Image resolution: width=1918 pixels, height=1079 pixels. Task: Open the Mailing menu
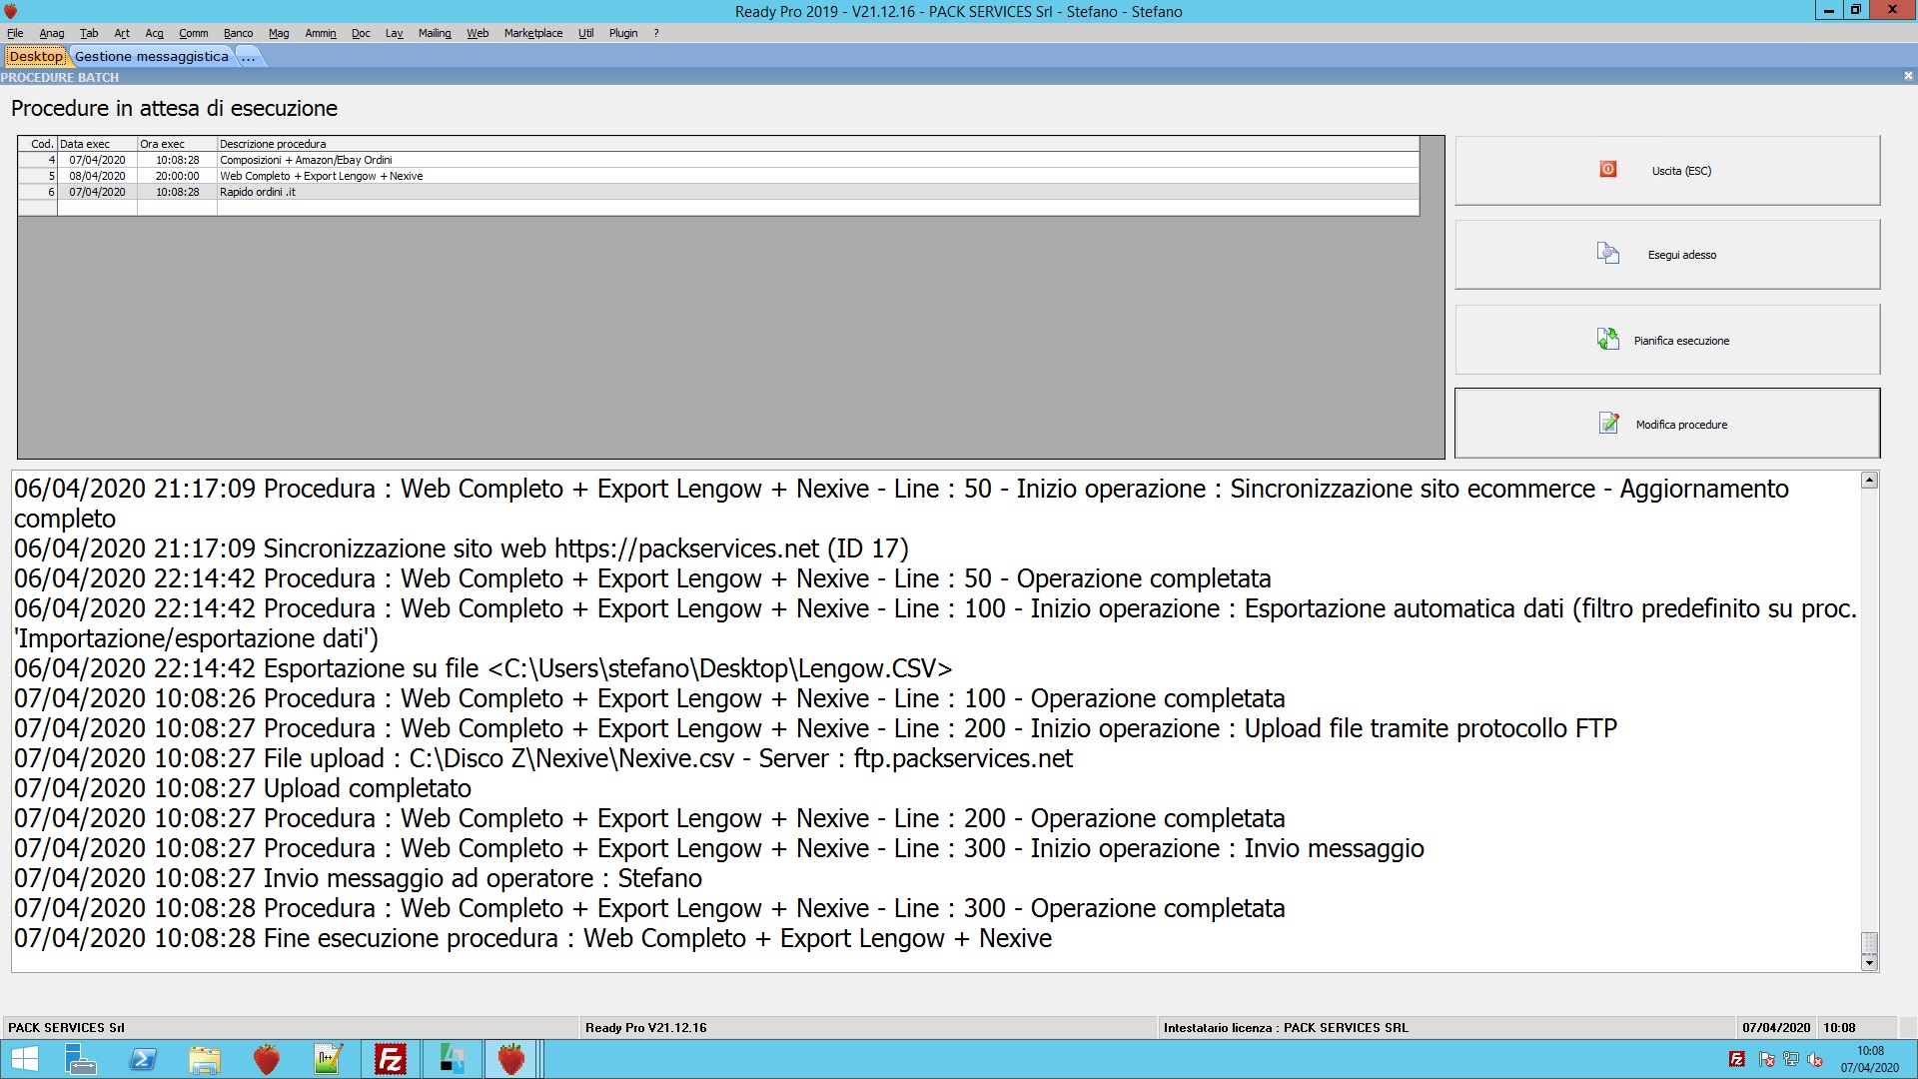(x=435, y=33)
